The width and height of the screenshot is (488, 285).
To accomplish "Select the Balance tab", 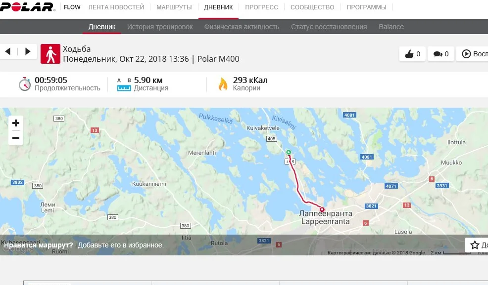I will (391, 27).
